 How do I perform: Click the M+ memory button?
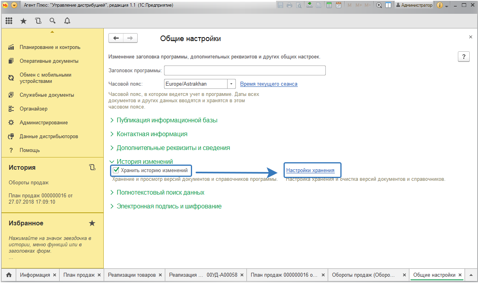pos(358,5)
